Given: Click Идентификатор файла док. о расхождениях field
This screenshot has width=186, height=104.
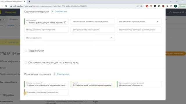Looking at the screenshot, I should click(139, 30).
